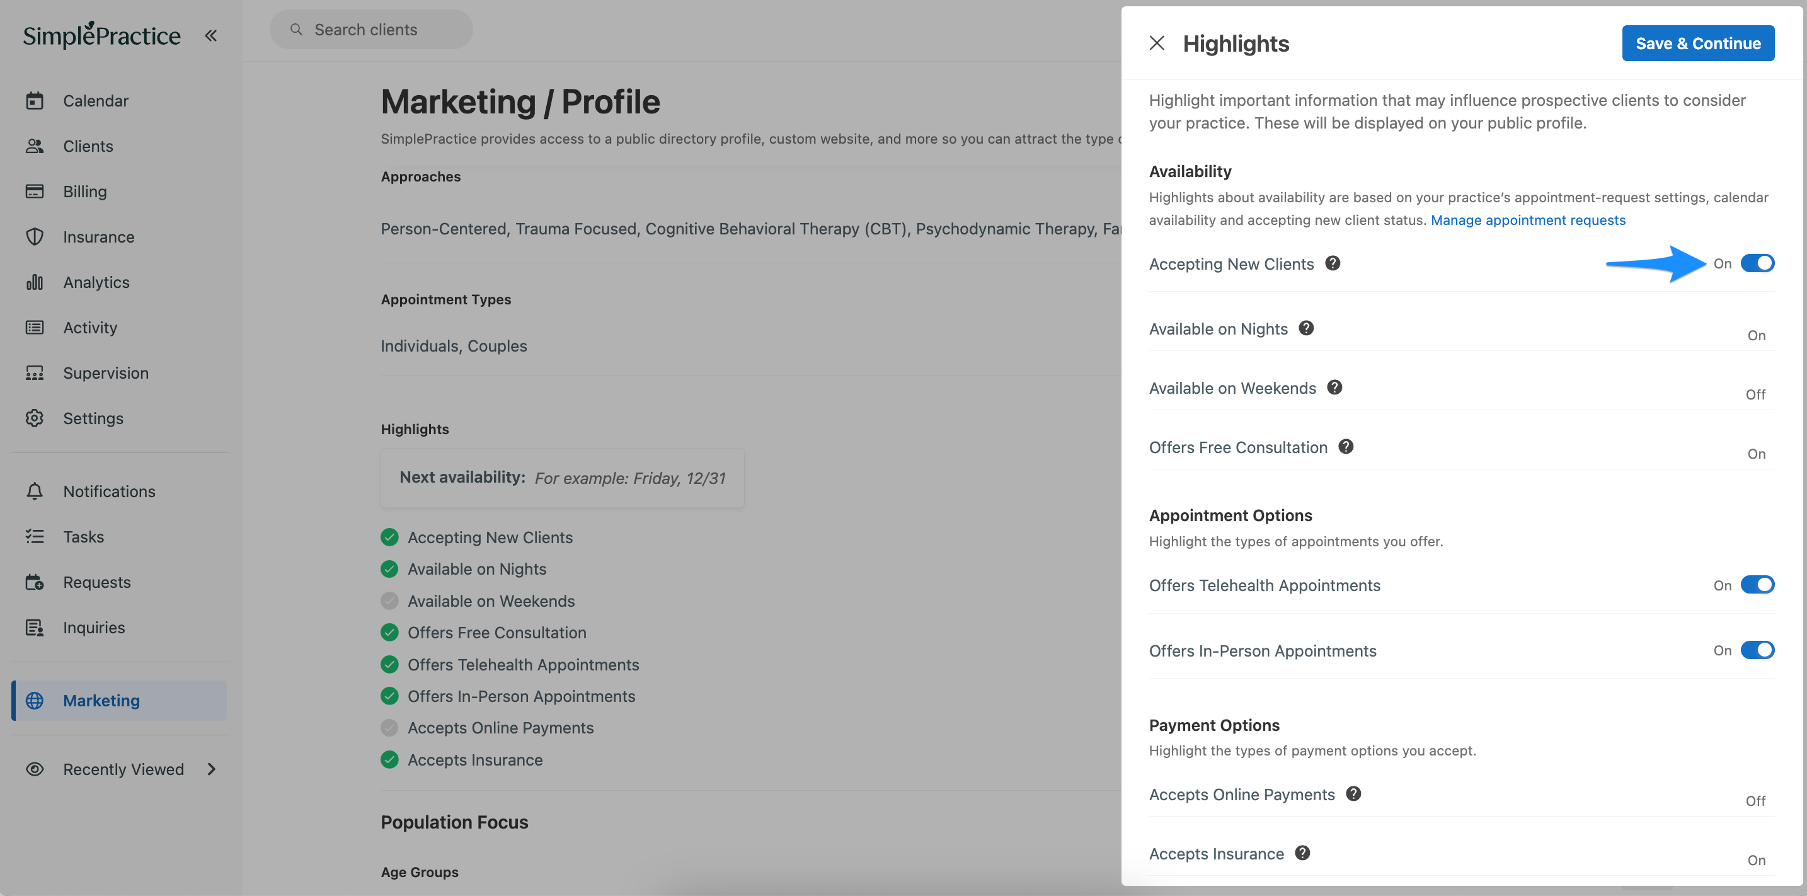Open the Settings gear icon
Viewport: 1807px width, 896px height.
[35, 418]
